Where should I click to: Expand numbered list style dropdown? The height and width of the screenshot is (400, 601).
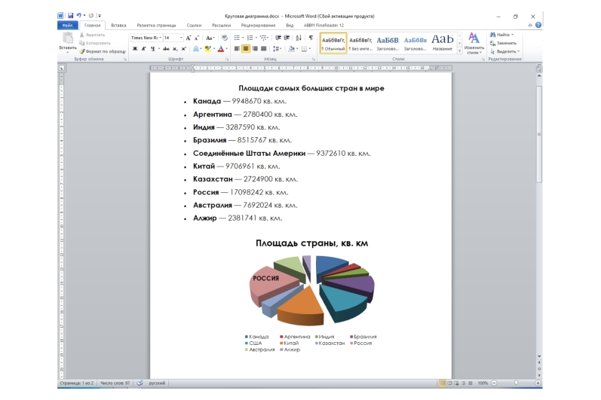click(256, 38)
